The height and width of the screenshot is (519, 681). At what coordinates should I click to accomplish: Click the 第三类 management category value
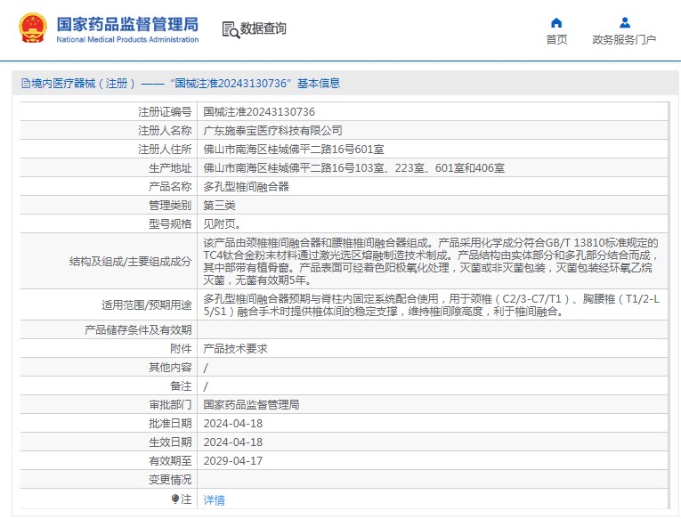coord(219,206)
